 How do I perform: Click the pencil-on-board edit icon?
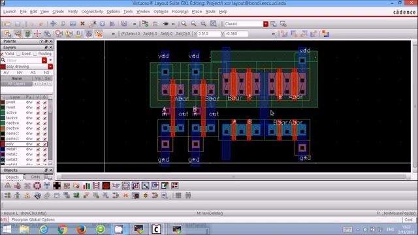165,185
